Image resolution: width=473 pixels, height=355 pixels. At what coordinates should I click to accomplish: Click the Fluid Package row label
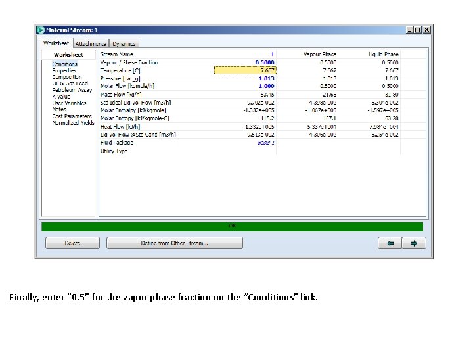117,143
